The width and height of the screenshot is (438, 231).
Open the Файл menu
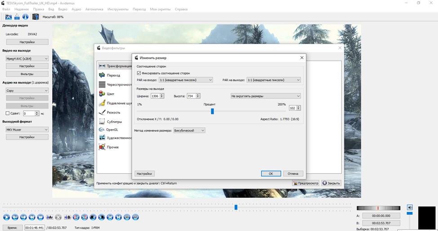(6, 9)
